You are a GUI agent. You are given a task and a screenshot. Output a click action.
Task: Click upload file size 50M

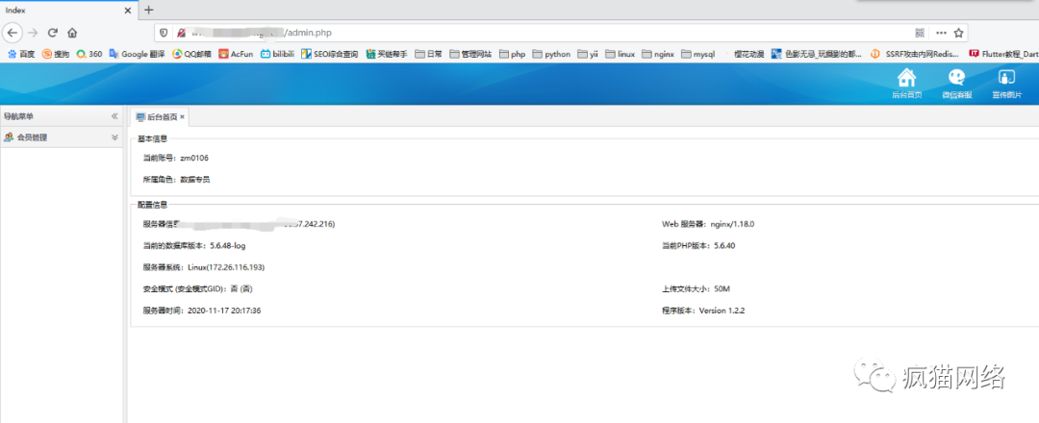click(x=722, y=288)
